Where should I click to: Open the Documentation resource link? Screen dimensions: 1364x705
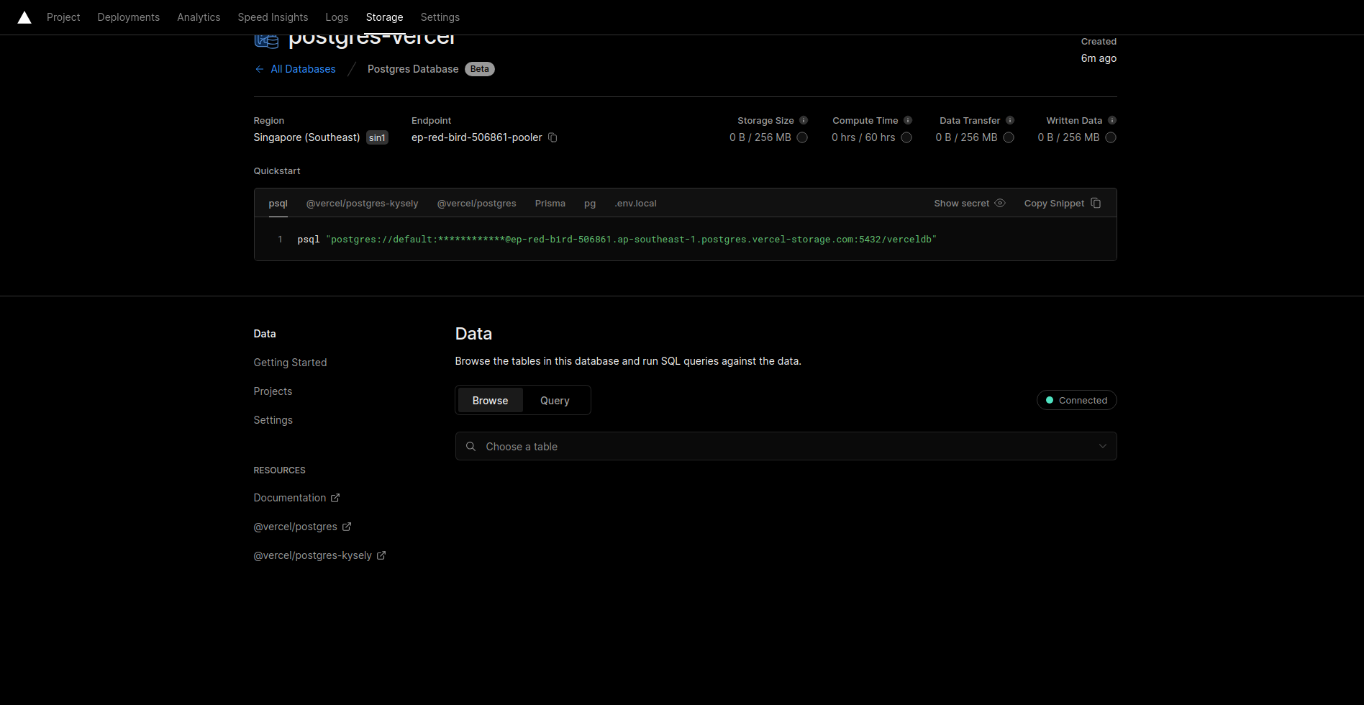(290, 498)
